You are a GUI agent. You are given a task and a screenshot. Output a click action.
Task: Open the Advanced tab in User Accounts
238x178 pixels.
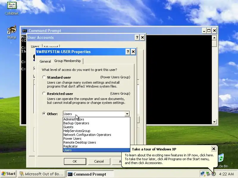click(51, 46)
